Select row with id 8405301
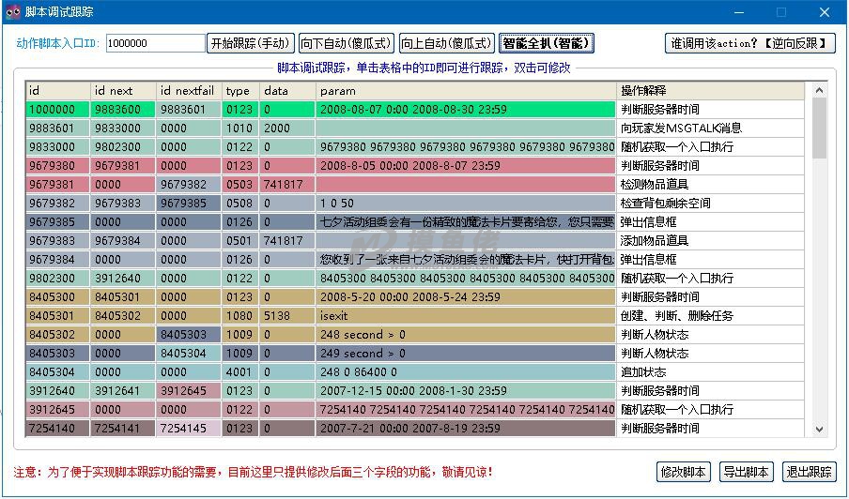 (x=57, y=316)
